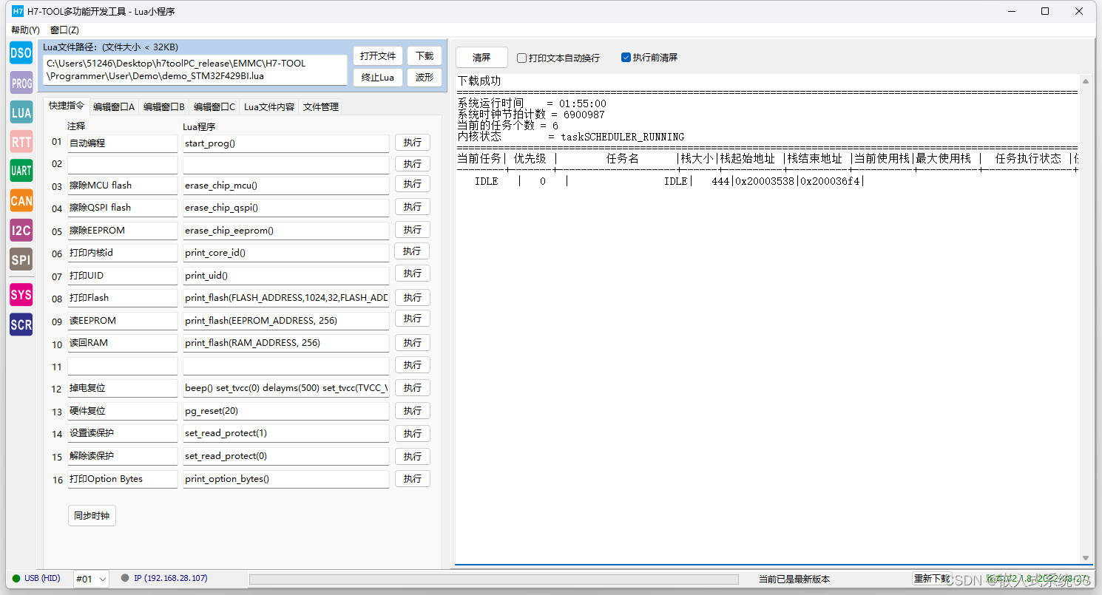Open the PROG programmer module
Screen dimensions: 1102x595
click(x=21, y=83)
